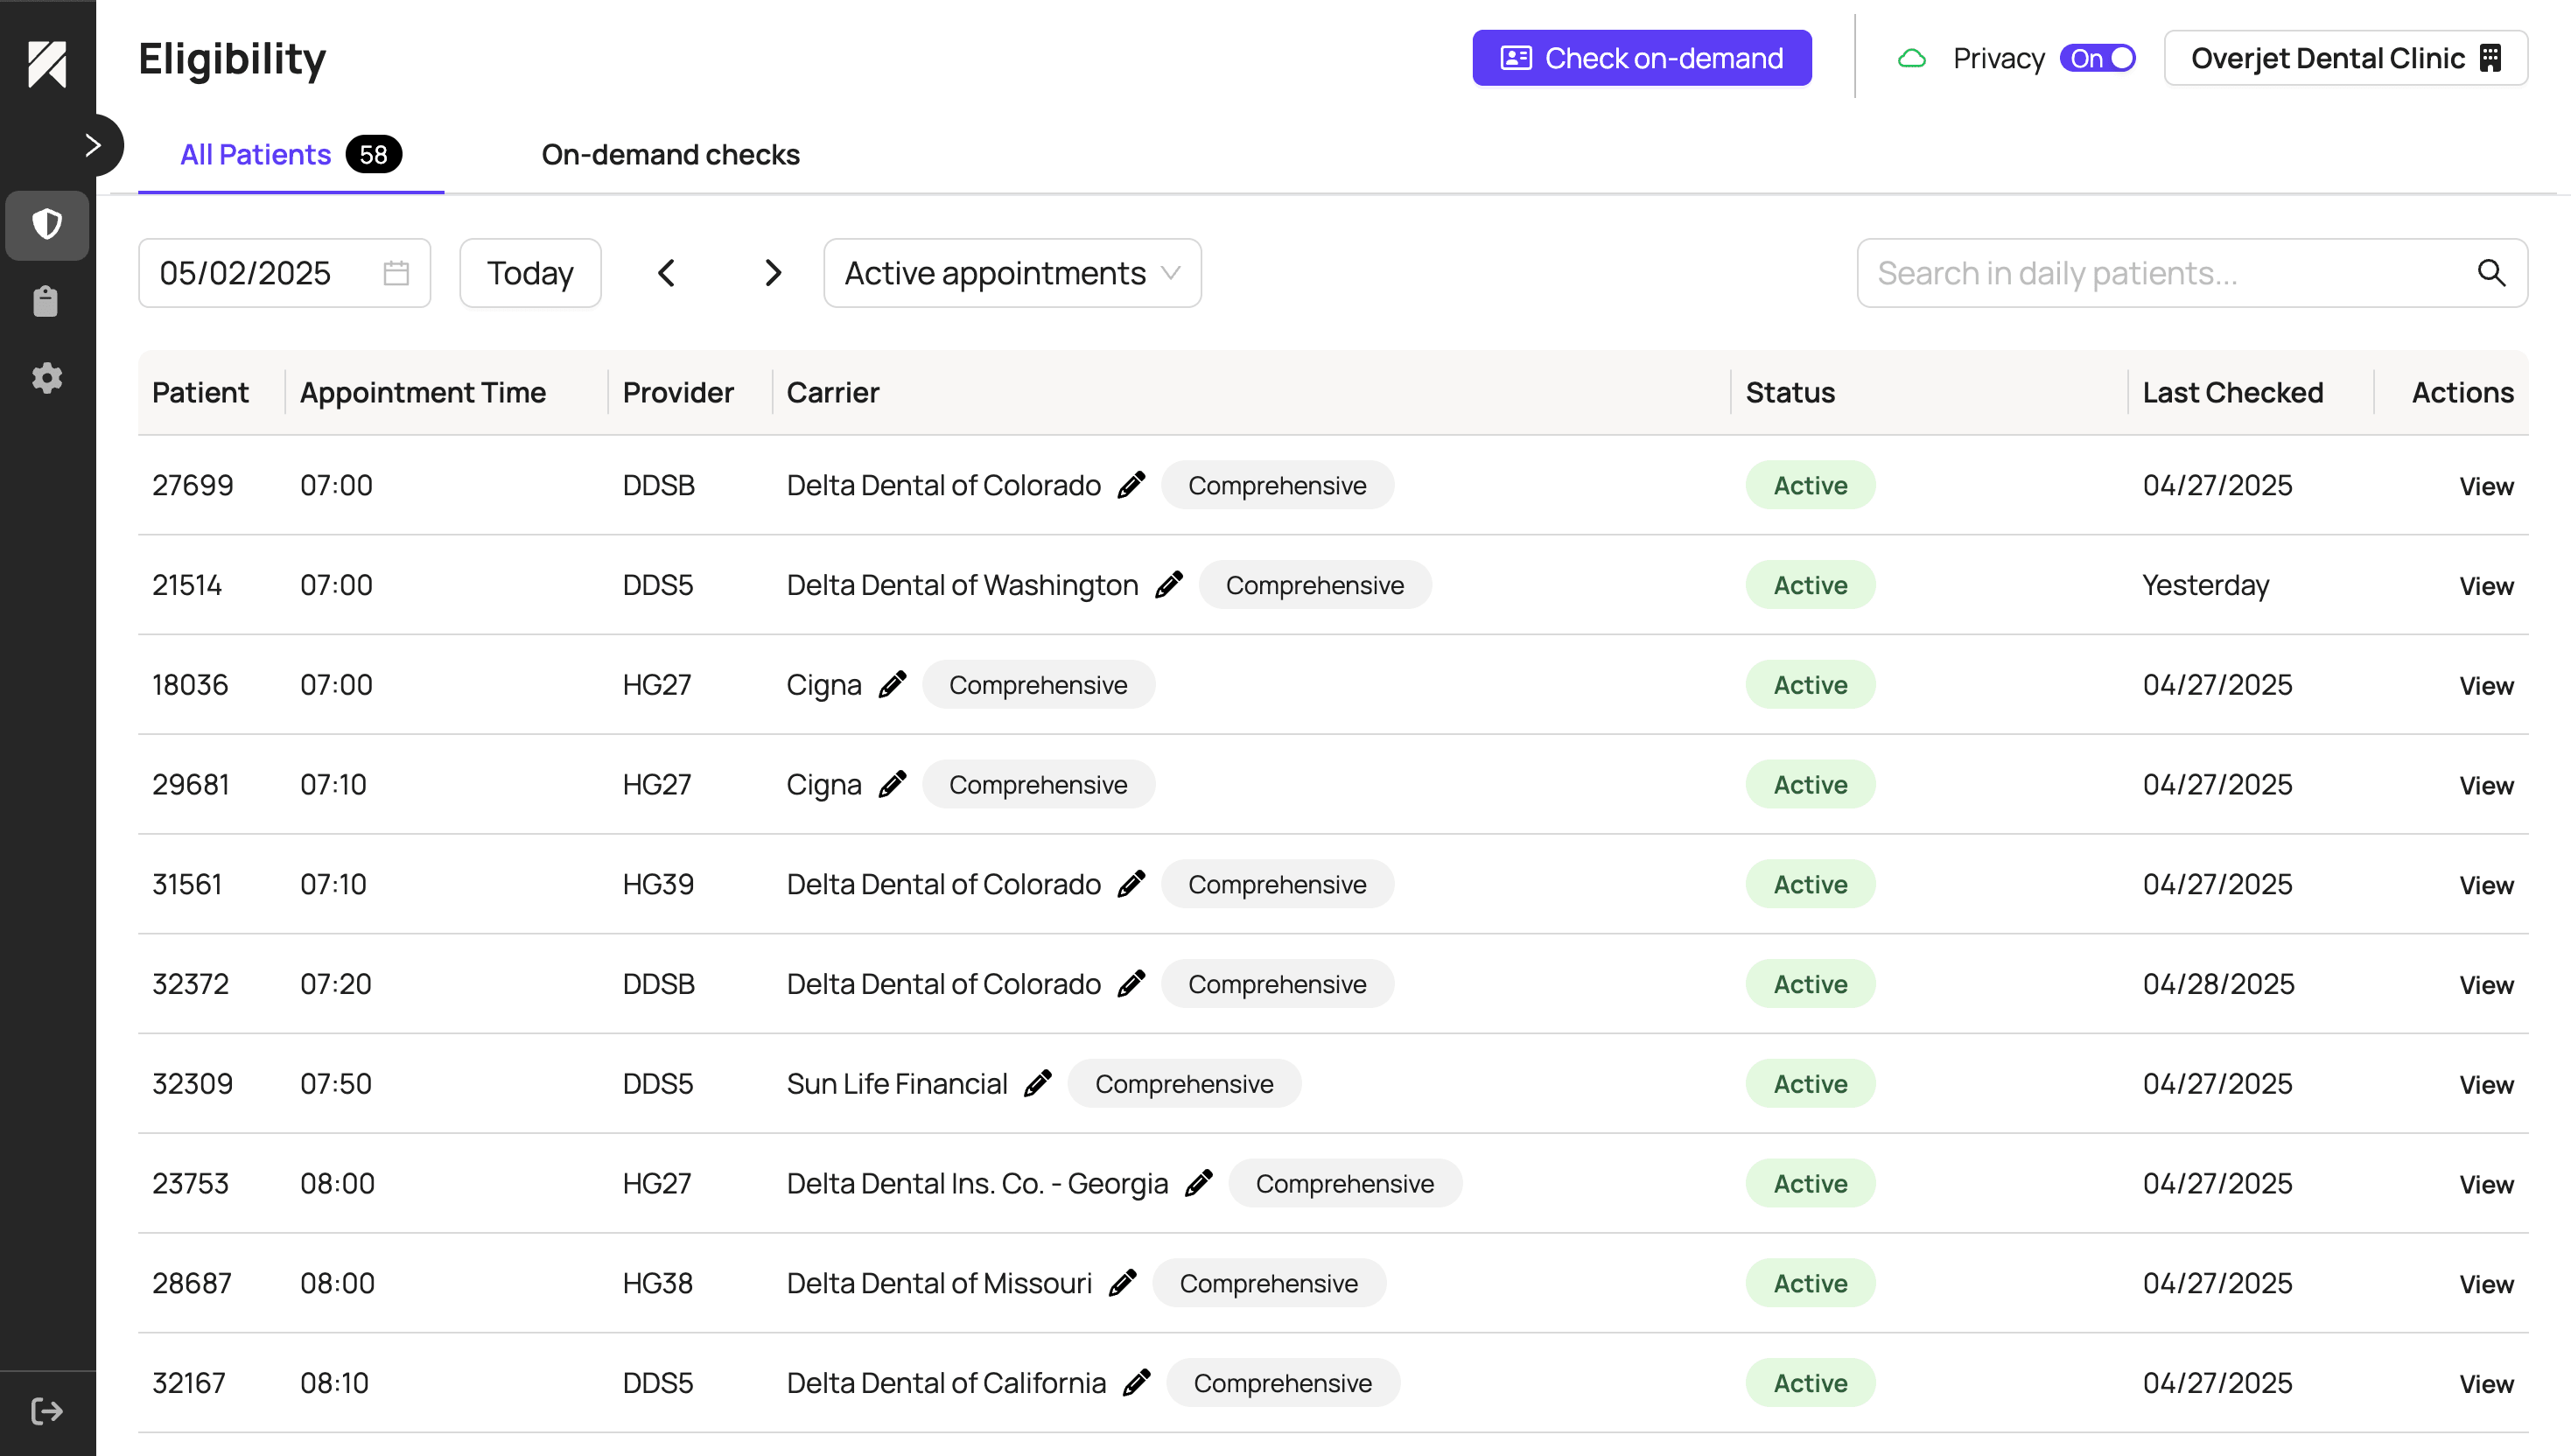
Task: View details for patient 21514
Action: [x=2485, y=586]
